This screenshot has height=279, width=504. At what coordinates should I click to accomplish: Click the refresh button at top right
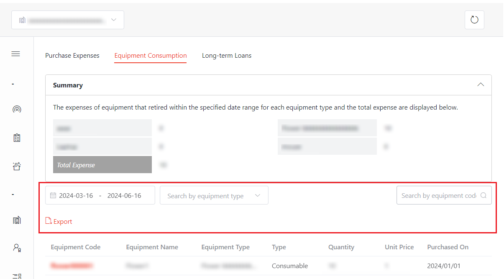[474, 20]
